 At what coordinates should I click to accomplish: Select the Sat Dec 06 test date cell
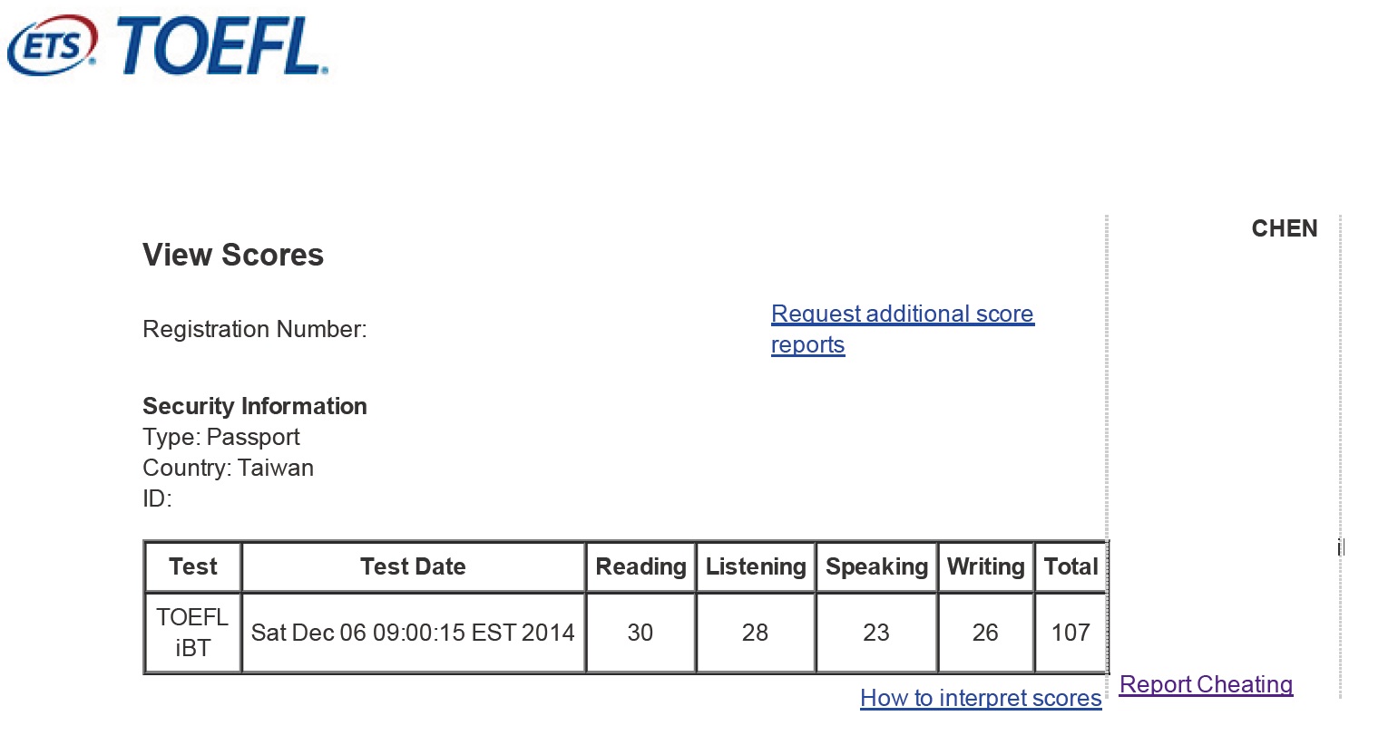[413, 633]
